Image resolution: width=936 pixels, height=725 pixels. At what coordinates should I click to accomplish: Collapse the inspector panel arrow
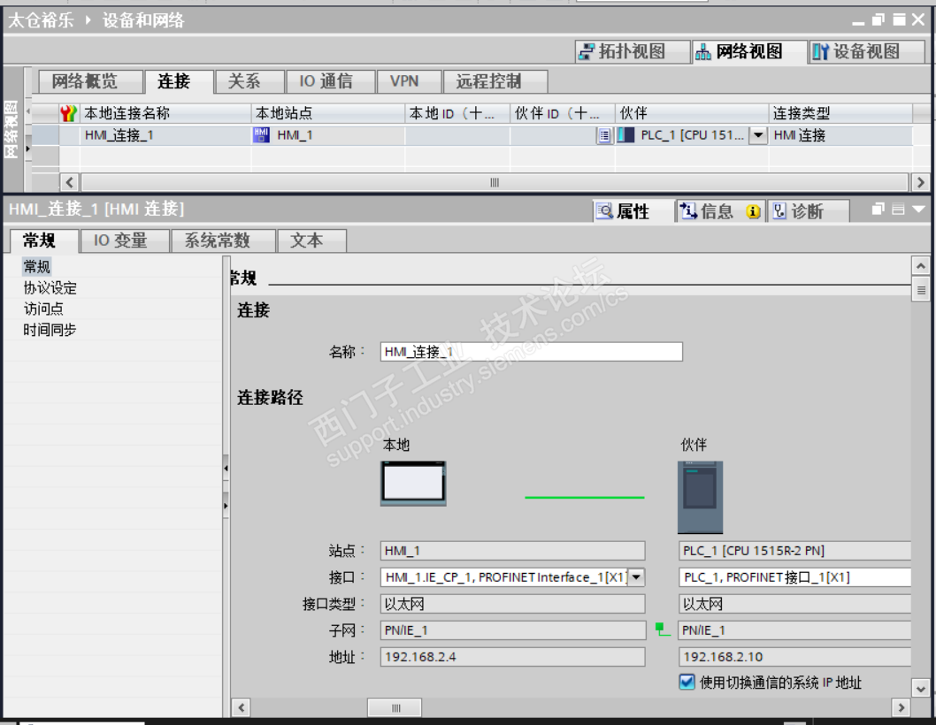918,209
